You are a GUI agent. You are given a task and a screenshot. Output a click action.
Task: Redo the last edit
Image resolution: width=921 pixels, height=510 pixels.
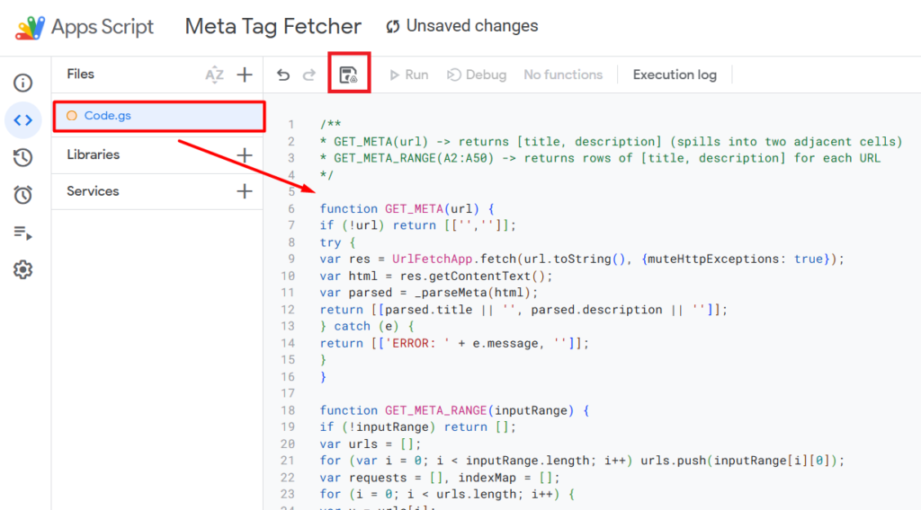pyautogui.click(x=309, y=75)
